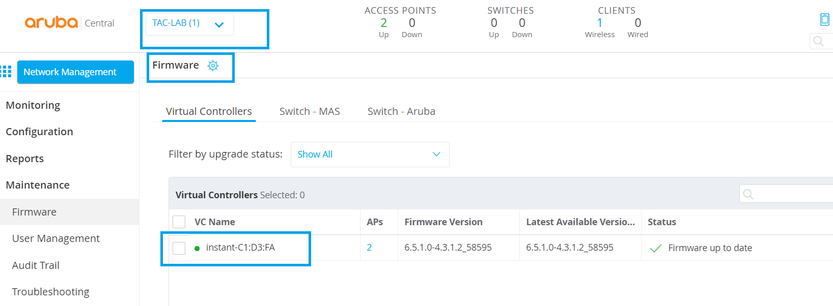Click the green status dot for instant-C1:D3:FA
Screen dimensions: 833x306
click(x=197, y=249)
